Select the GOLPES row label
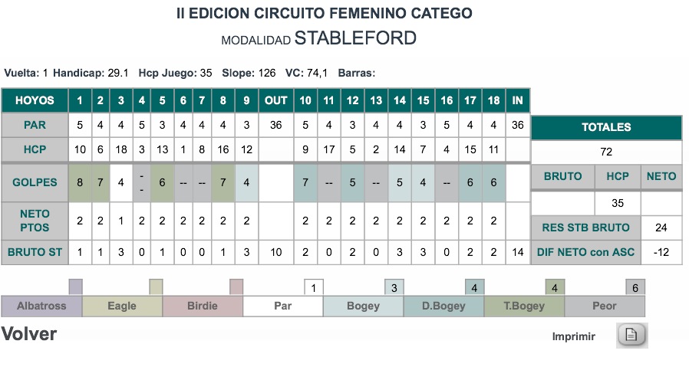The height and width of the screenshot is (367, 689). click(35, 182)
